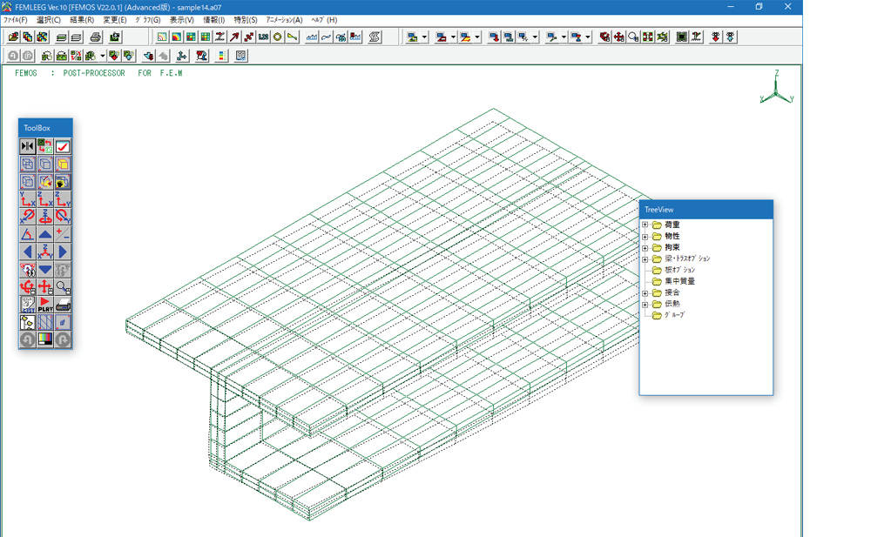Click the fit-to-window icon in right toolbar
The height and width of the screenshot is (537, 871).
pyautogui.click(x=648, y=37)
